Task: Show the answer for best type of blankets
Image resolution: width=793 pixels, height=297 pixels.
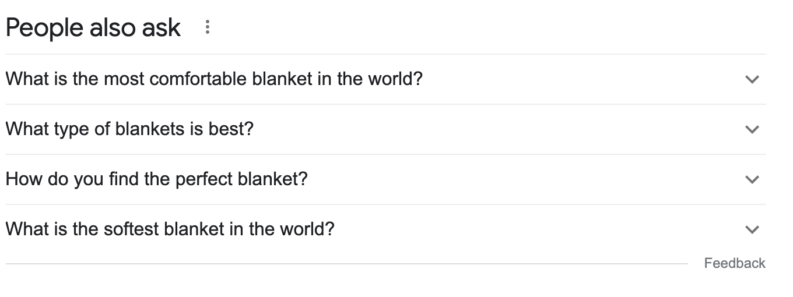Action: tap(129, 129)
